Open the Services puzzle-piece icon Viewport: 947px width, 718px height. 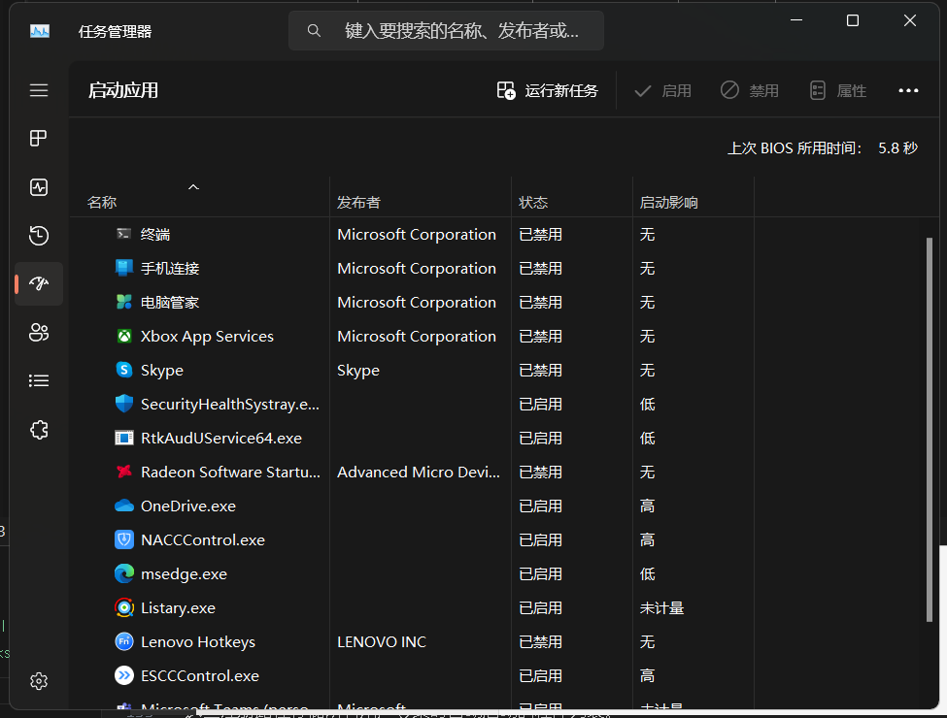(39, 430)
